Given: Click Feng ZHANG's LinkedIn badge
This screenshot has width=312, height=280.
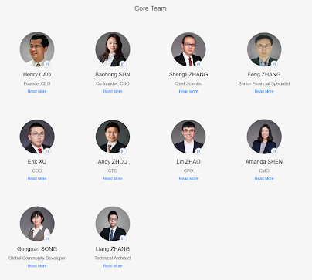Looking at the screenshot, I should [274, 64].
